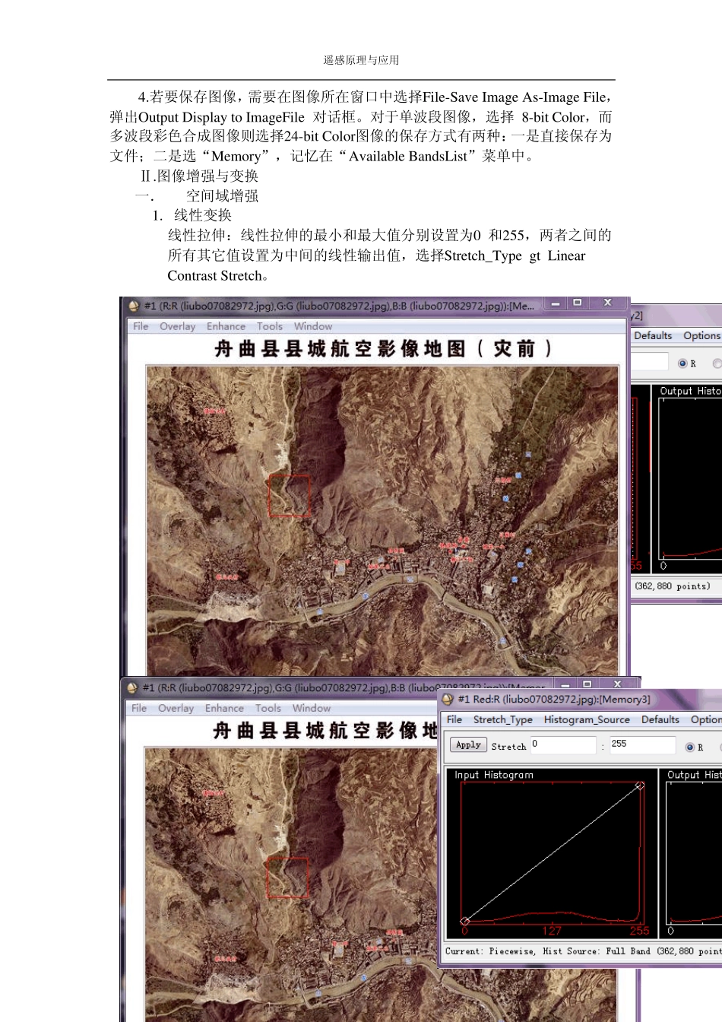This screenshot has width=722, height=1022.
Task: Click the app icon of the top image display window
Action: 134,306
